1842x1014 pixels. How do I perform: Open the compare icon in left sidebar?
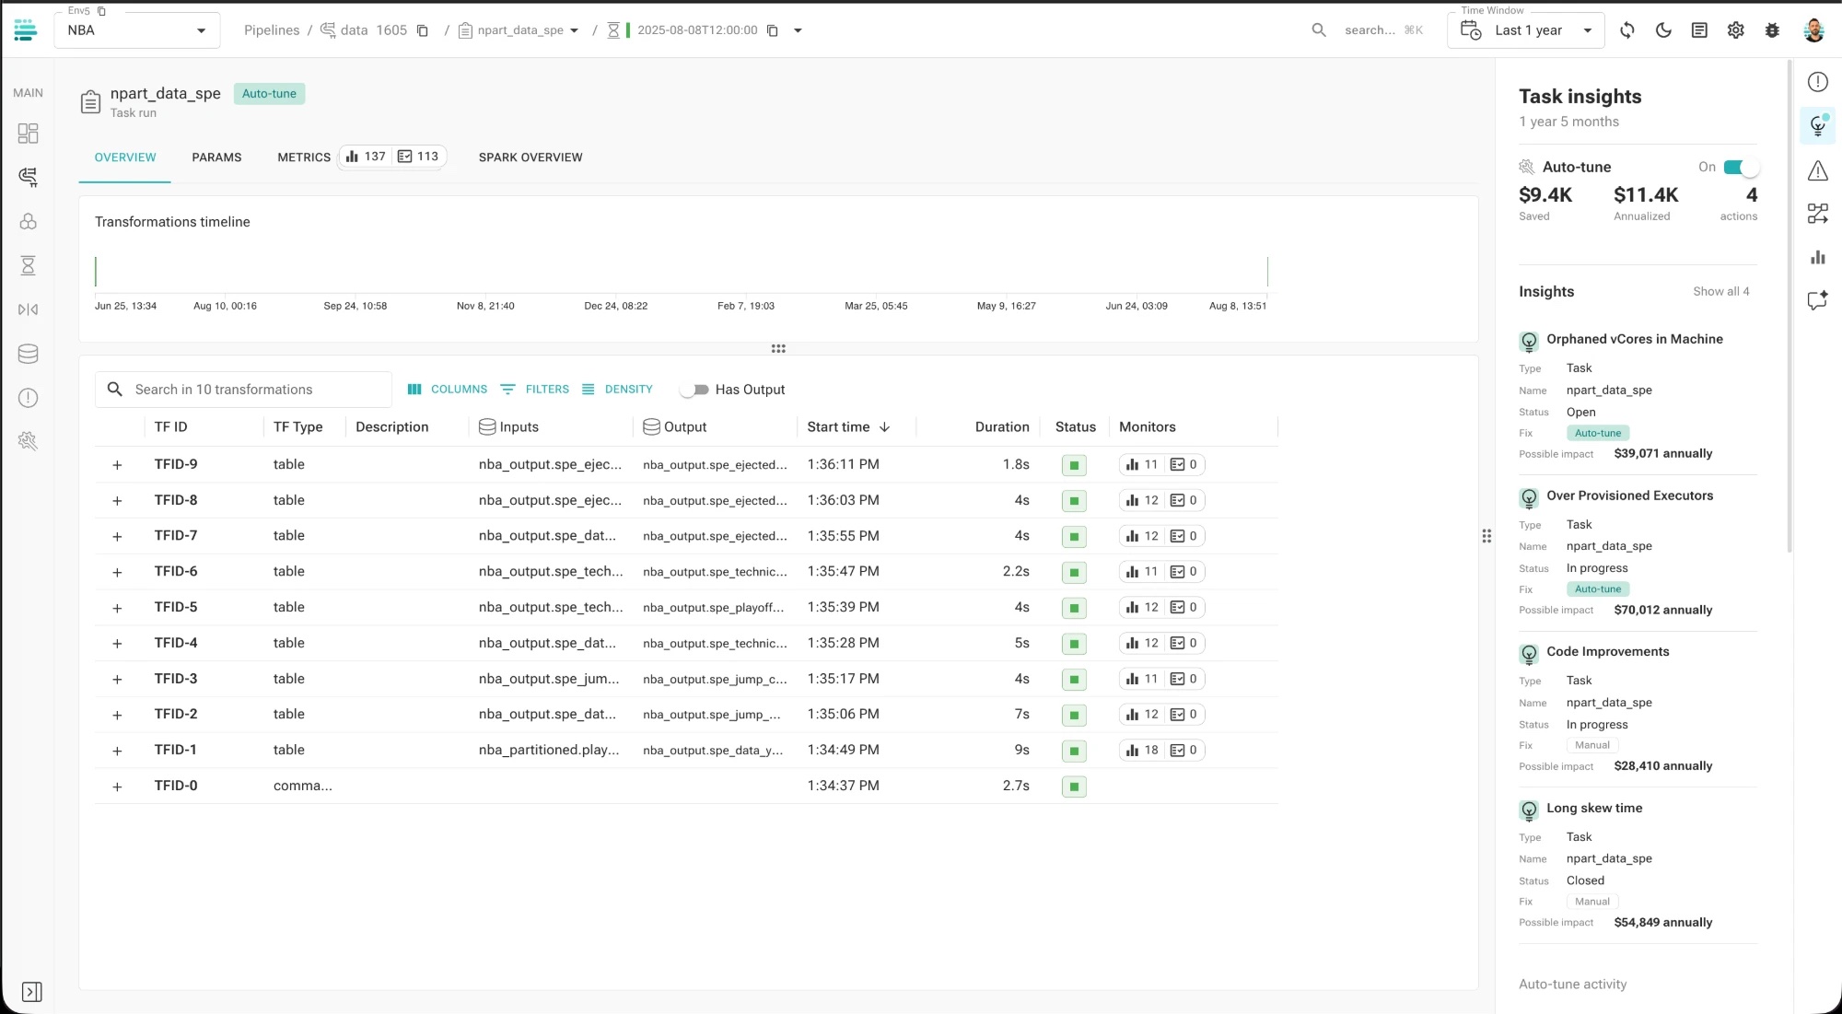coord(29,309)
